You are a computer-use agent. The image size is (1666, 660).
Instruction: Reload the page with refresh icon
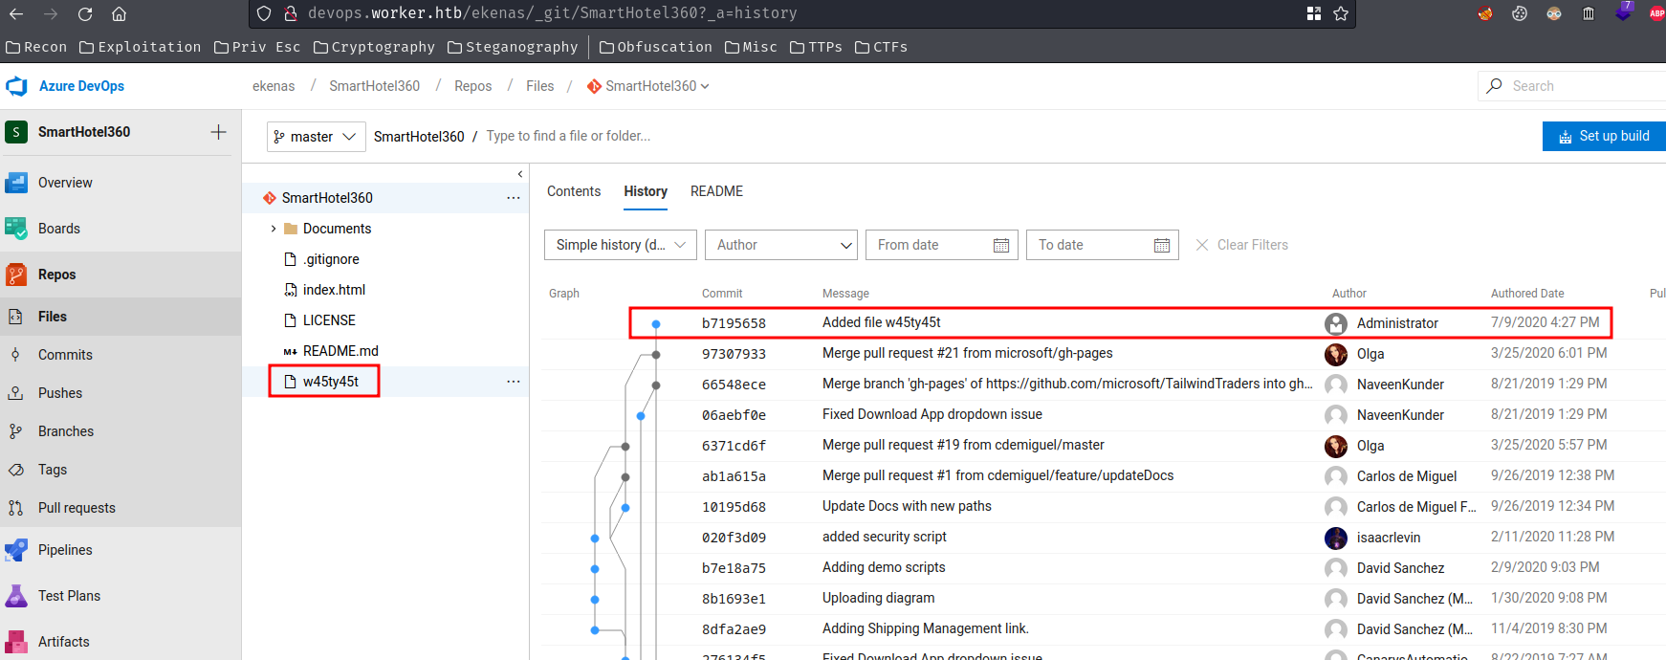coord(85,13)
